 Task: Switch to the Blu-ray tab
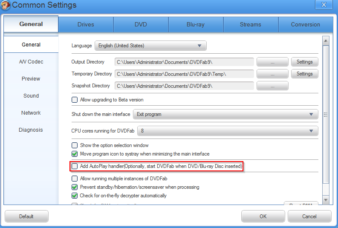(196, 24)
